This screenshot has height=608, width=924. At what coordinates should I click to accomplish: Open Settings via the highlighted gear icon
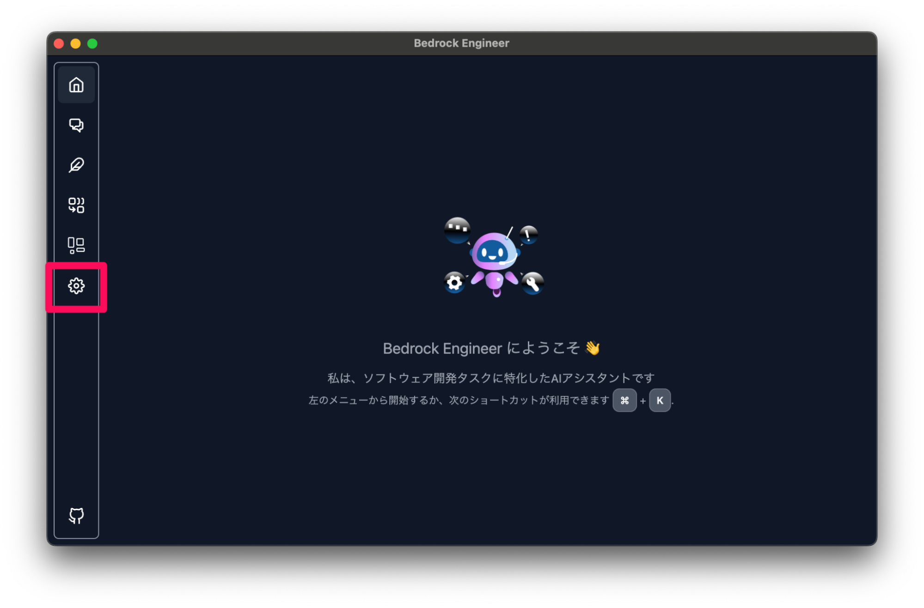click(x=76, y=286)
